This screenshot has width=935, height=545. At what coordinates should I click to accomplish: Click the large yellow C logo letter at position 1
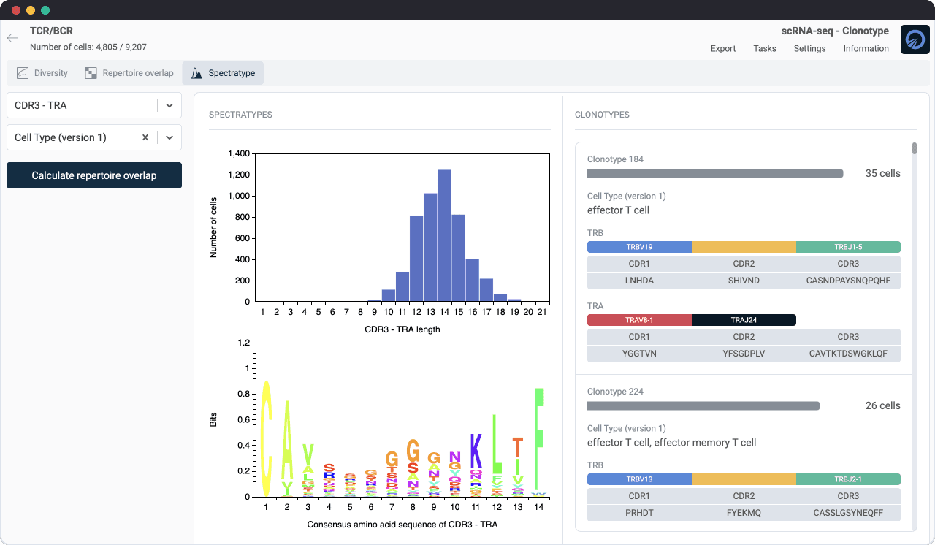(x=267, y=438)
